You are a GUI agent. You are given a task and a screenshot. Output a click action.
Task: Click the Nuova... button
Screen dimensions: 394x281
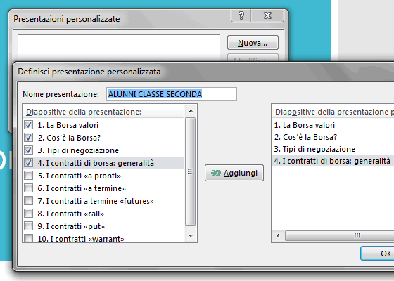pos(253,43)
